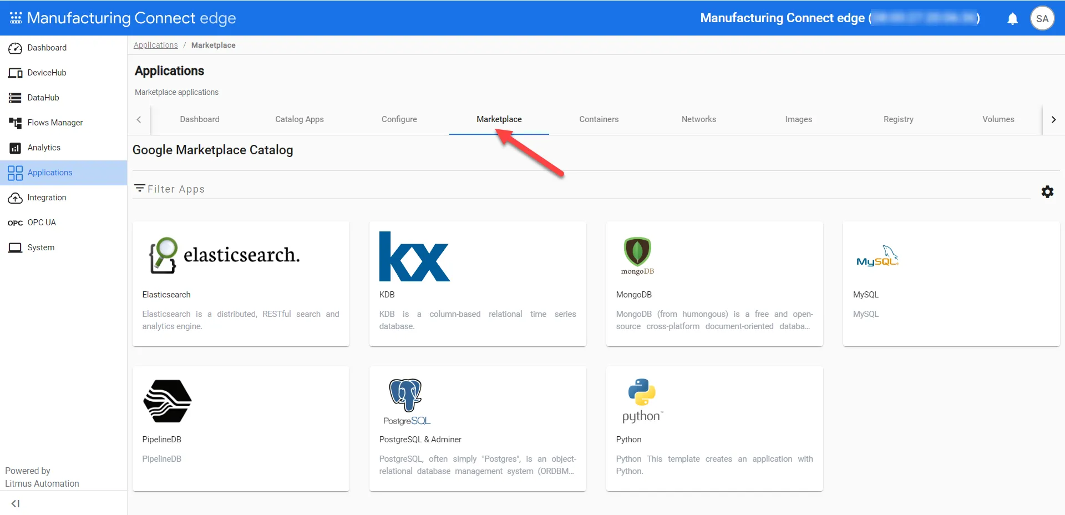Show more tabs with right chevron
The height and width of the screenshot is (515, 1065).
coord(1053,119)
